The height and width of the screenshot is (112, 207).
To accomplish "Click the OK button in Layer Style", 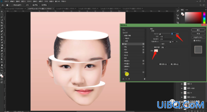I will [198, 30].
